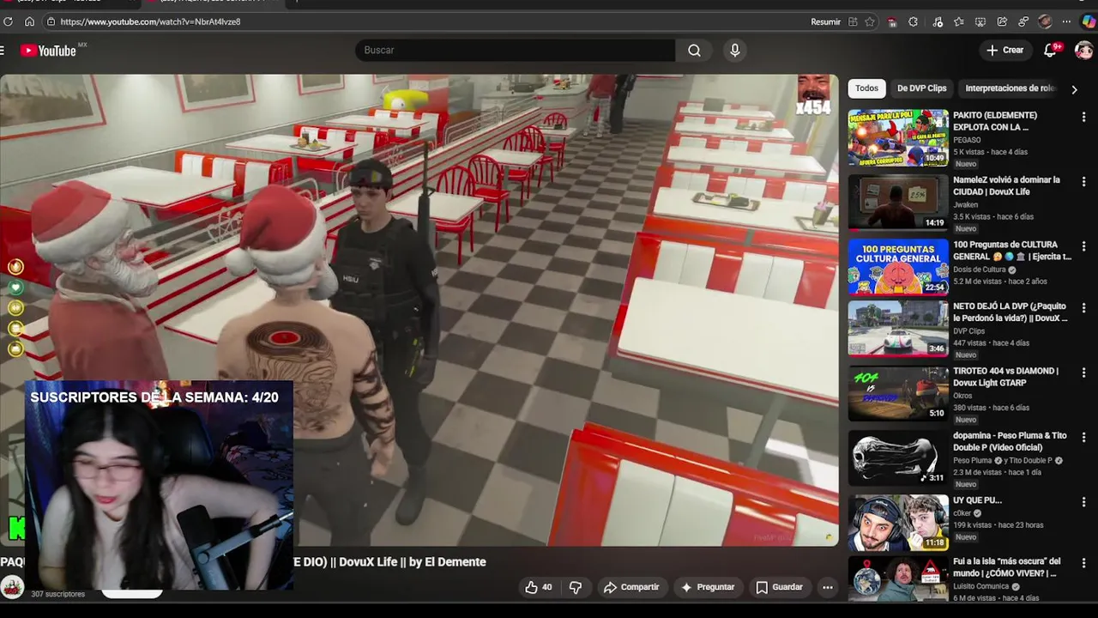Open YouTube notifications bell
Image resolution: width=1098 pixels, height=618 pixels.
[1050, 51]
